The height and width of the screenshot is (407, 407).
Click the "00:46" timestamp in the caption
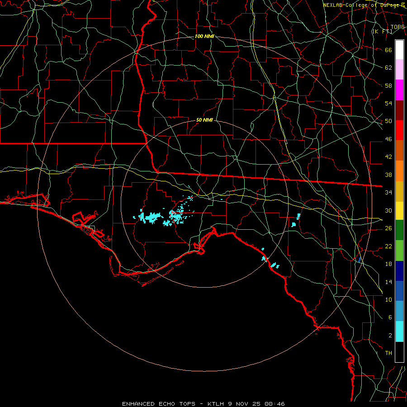coord(274,404)
